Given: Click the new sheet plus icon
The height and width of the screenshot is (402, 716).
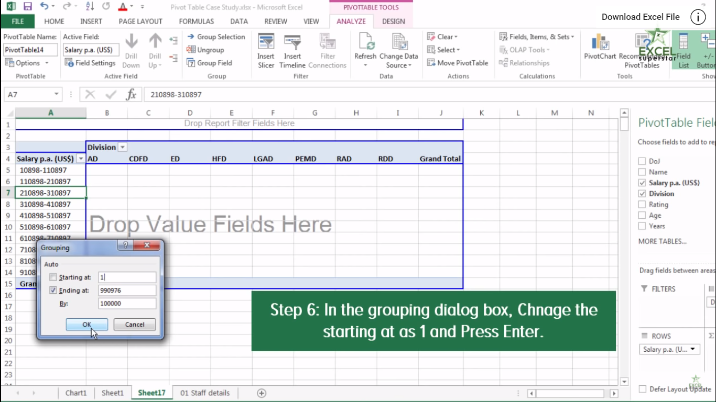Looking at the screenshot, I should (262, 393).
